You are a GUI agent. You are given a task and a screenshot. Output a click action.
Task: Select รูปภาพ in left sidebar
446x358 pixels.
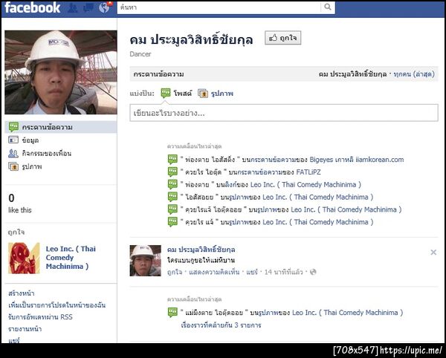(x=32, y=166)
